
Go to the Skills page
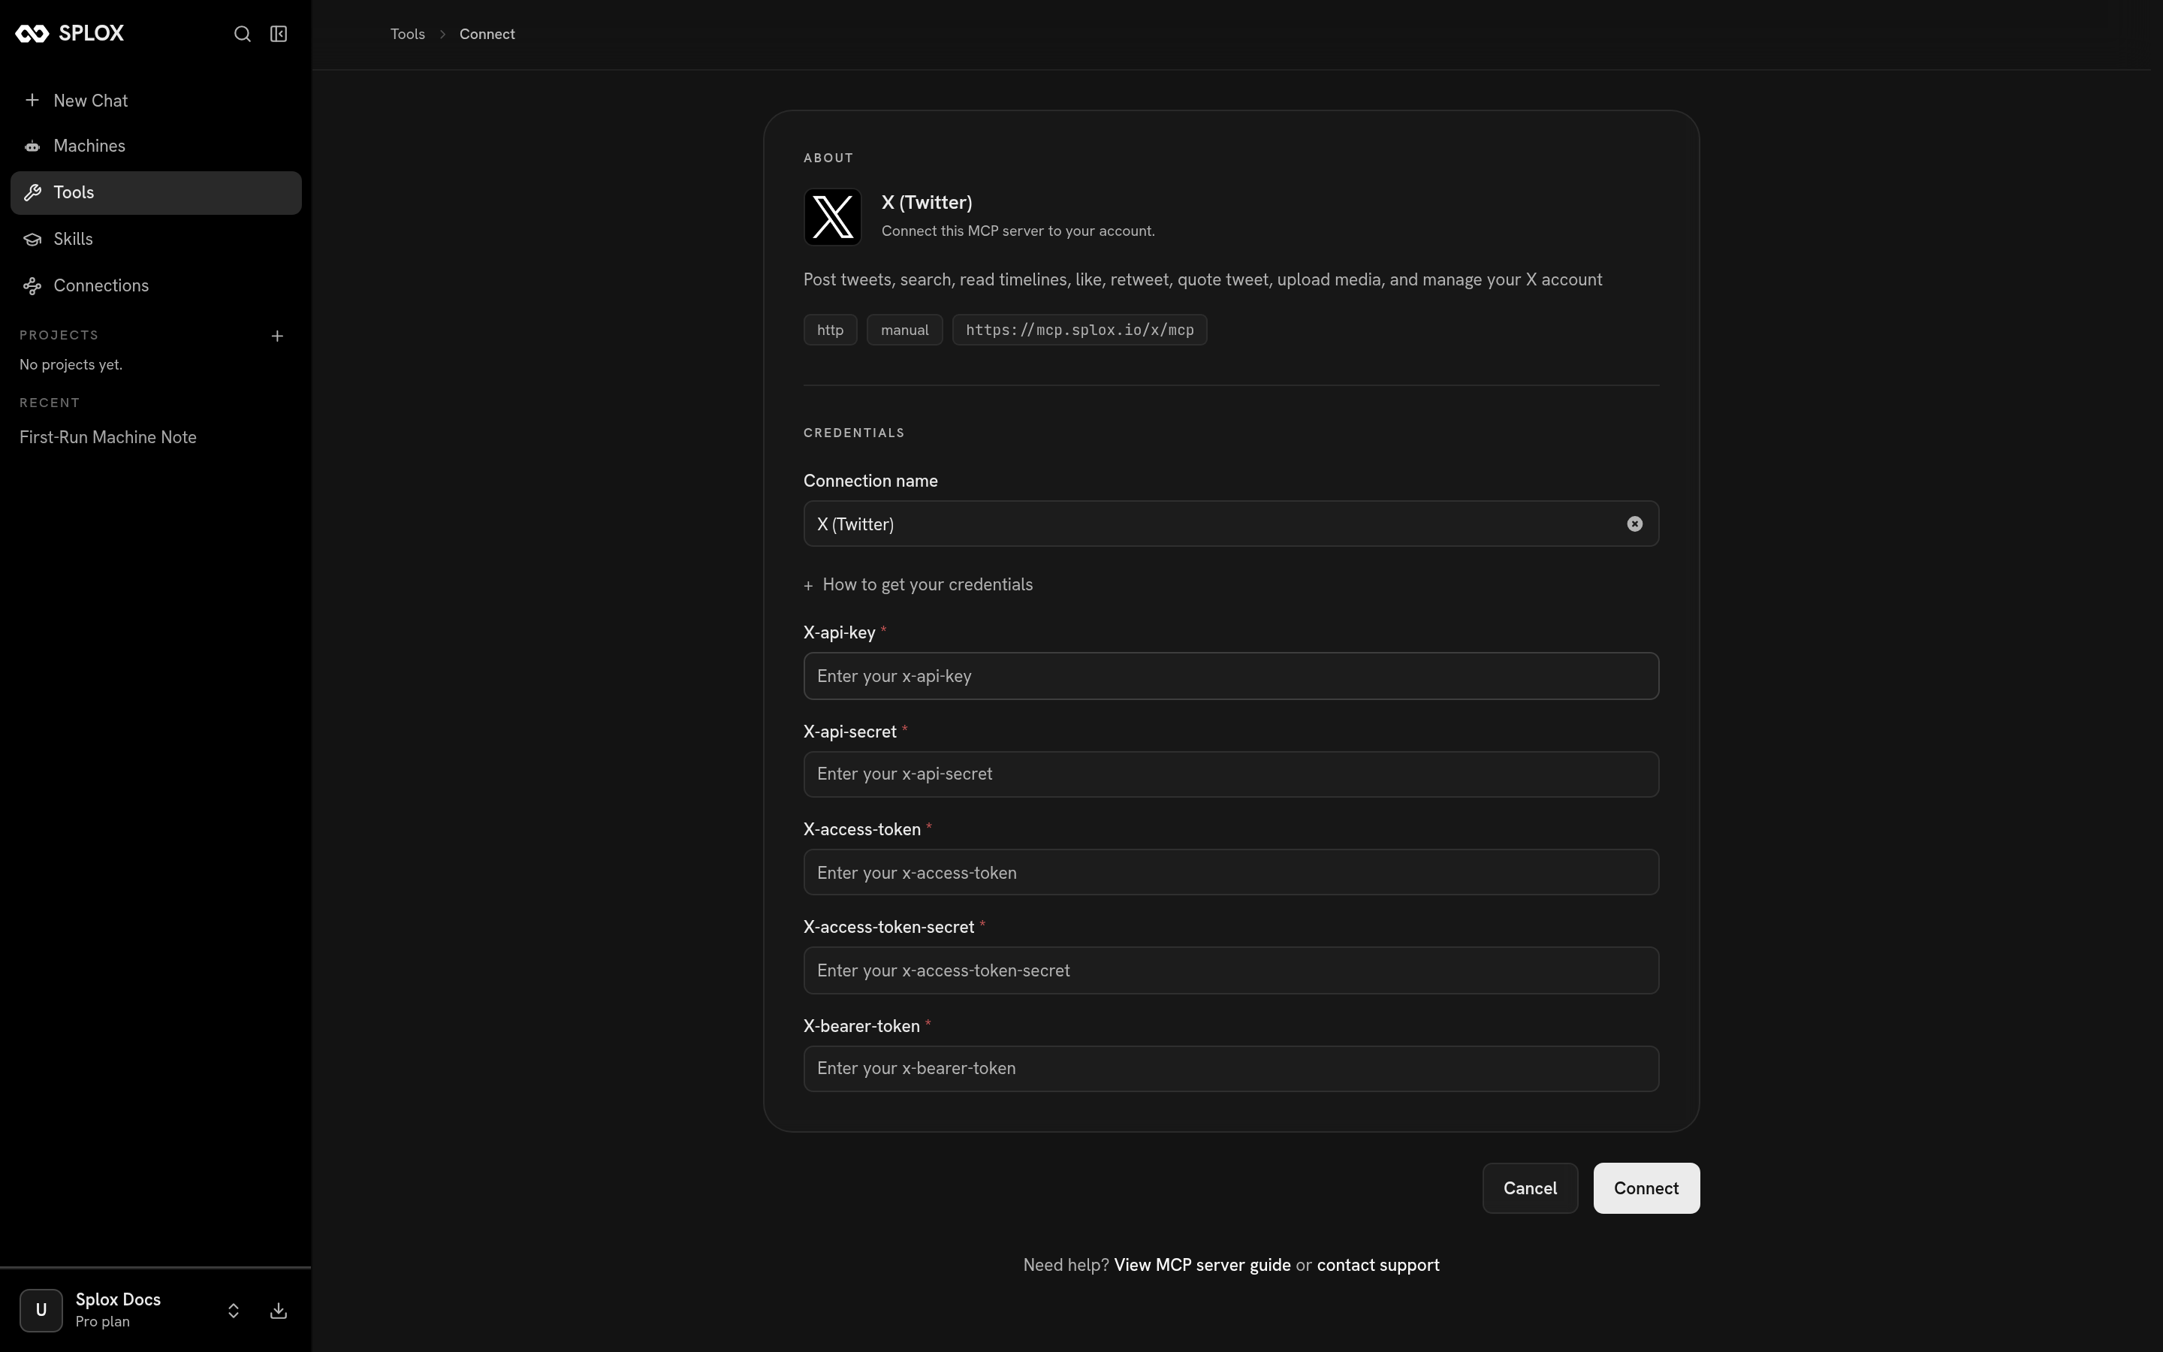(x=156, y=239)
